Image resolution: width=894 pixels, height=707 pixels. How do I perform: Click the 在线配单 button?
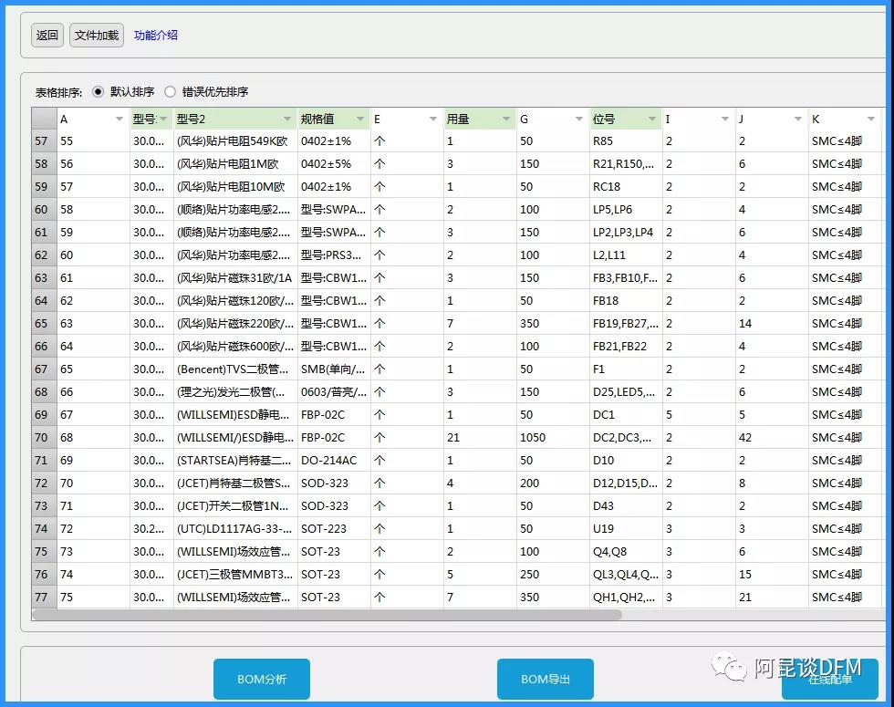pyautogui.click(x=829, y=679)
